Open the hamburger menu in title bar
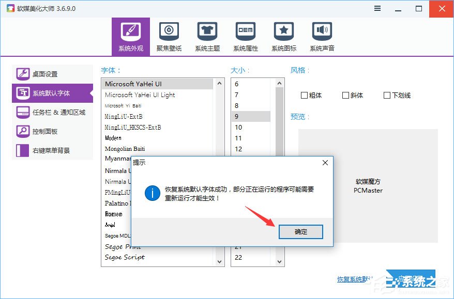 coord(377,8)
